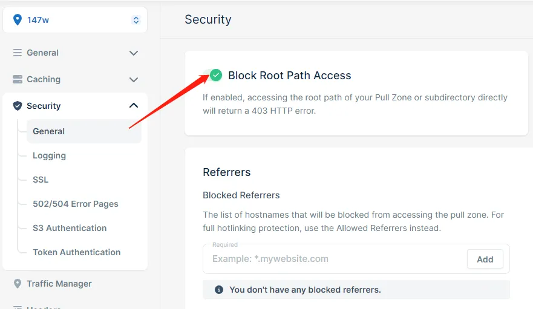Open the Traffic Manager section
Screen dimensions: 533x309
click(x=59, y=284)
